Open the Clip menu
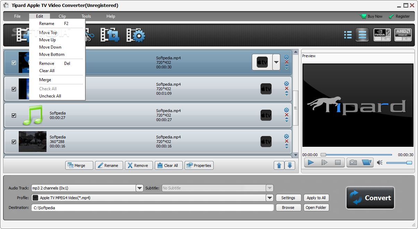 [62, 16]
